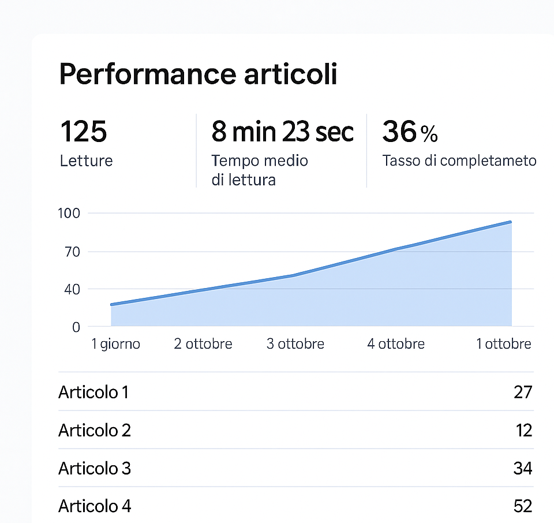Viewport: 554px width, 523px height.
Task: Click the 4 ottobre date label
Action: tap(396, 344)
